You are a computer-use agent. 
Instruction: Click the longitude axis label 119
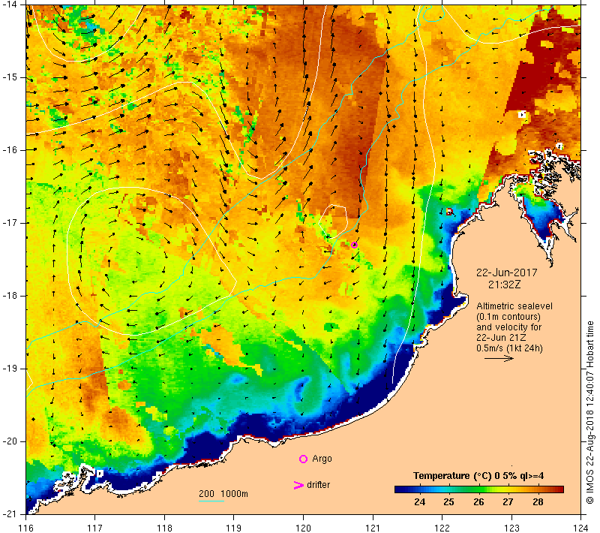(x=234, y=528)
